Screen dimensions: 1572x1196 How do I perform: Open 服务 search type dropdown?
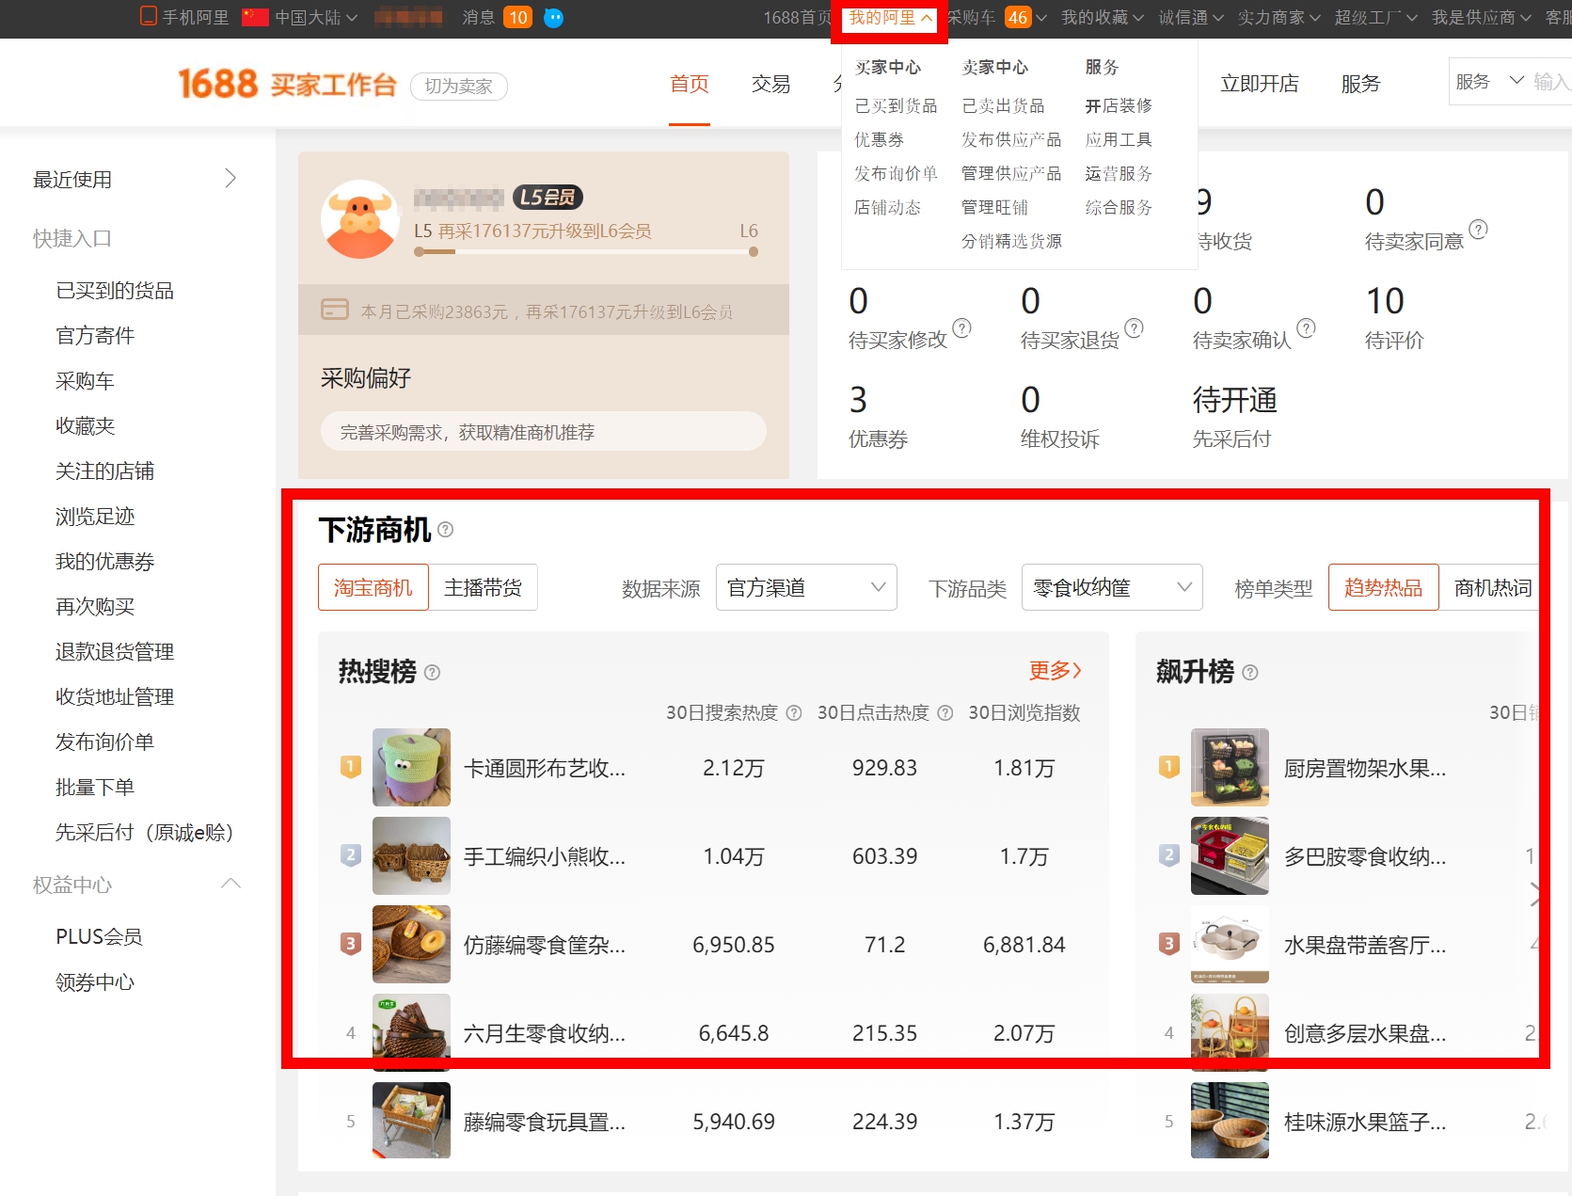pyautogui.click(x=1489, y=81)
